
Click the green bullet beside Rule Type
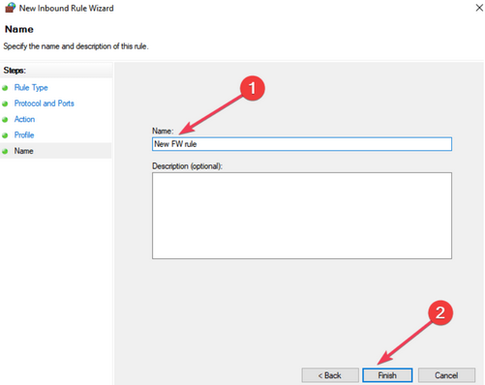point(5,88)
